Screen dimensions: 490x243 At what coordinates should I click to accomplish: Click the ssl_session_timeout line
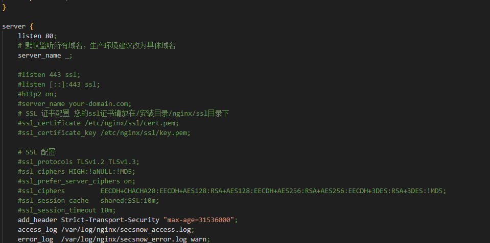tap(66, 210)
